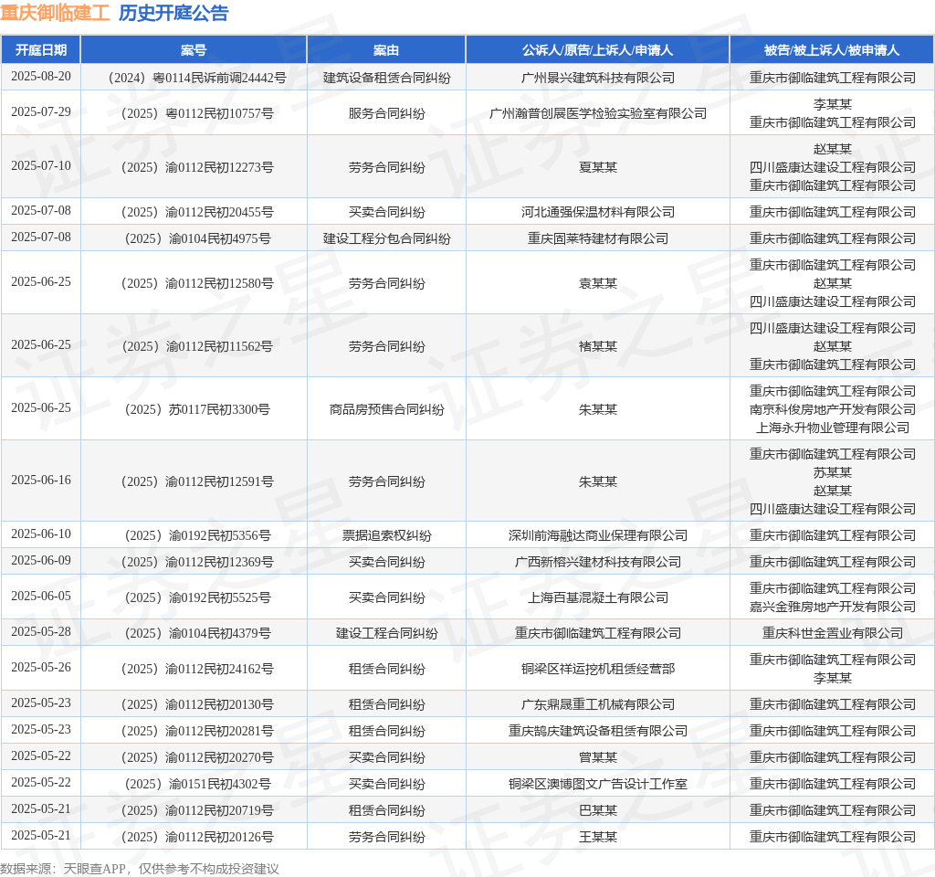Image resolution: width=935 pixels, height=877 pixels.
Task: Click case number (2025)渝0112民初12591号
Action: click(x=194, y=481)
